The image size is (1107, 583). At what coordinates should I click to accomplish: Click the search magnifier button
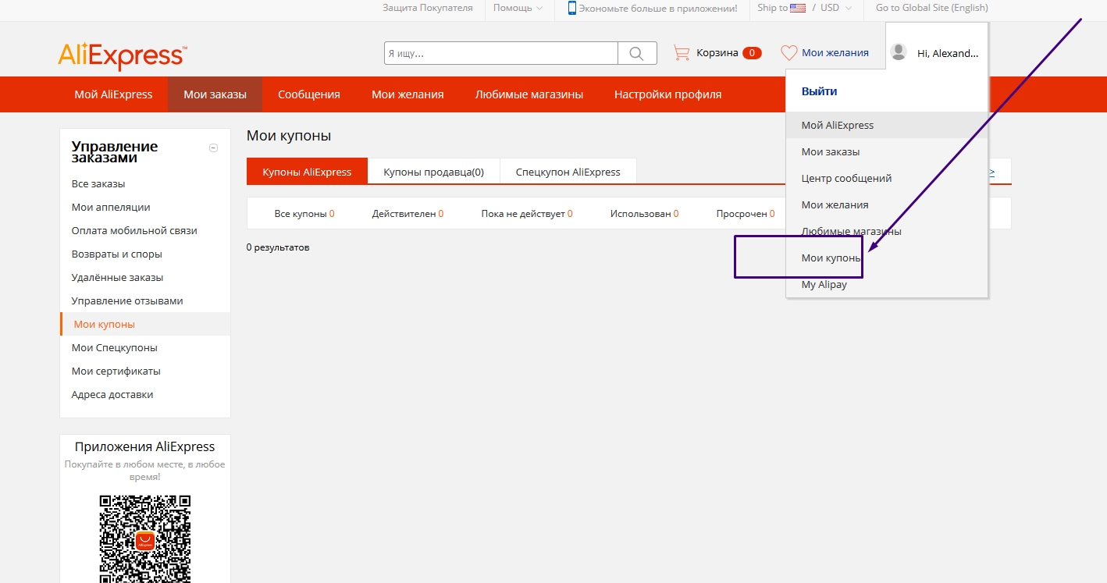(x=637, y=53)
